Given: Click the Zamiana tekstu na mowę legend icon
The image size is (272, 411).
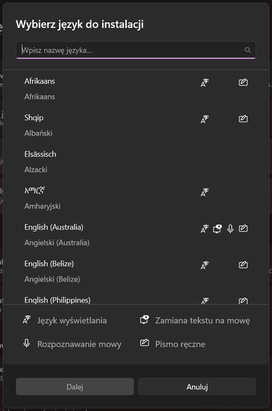Looking at the screenshot, I should coord(145,320).
